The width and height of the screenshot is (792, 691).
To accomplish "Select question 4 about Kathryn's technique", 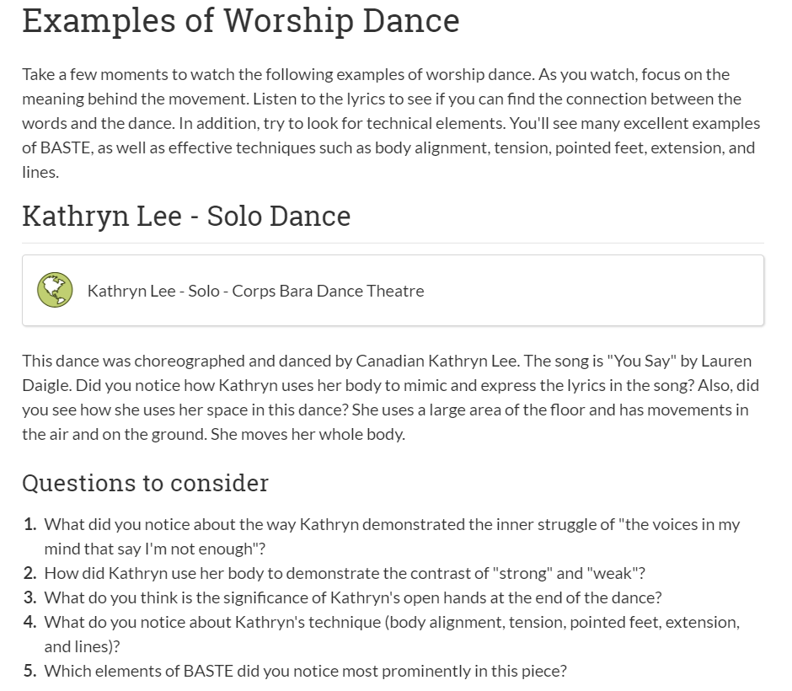I will click(392, 635).
